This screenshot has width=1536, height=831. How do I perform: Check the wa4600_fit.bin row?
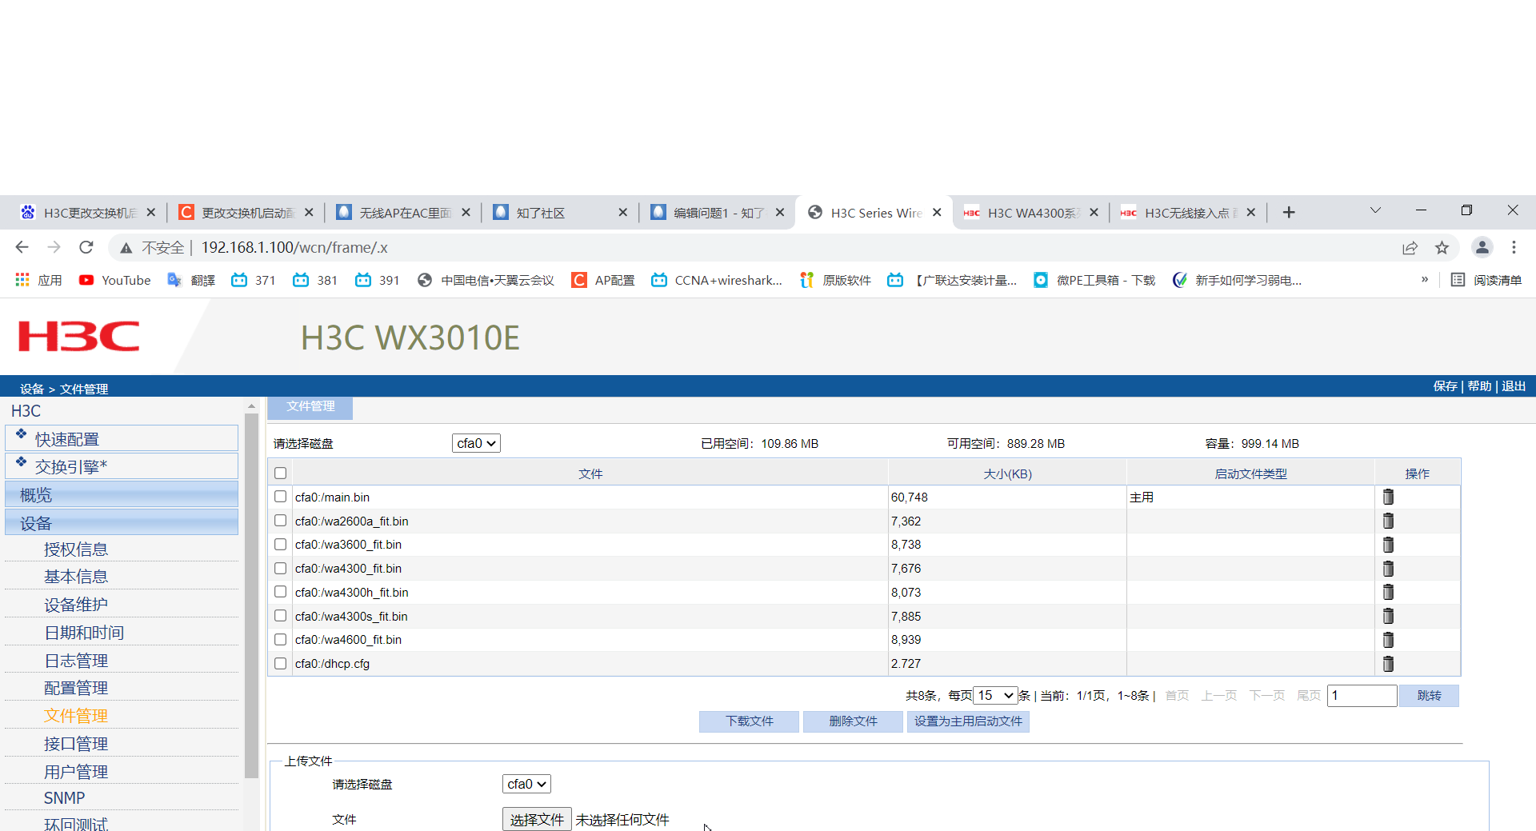click(x=280, y=640)
